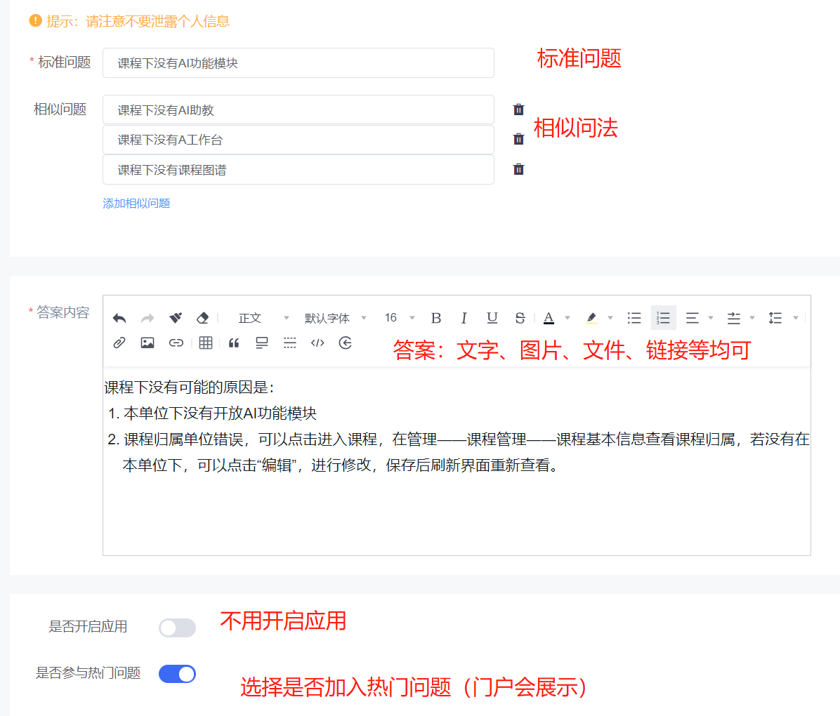The image size is (840, 716).
Task: Click the 添加相似问题 link
Action: coord(136,204)
